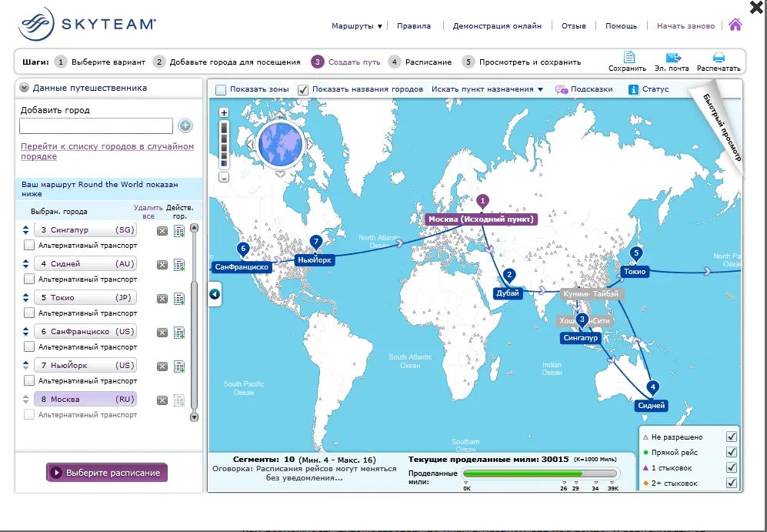
Task: Remove Сидней with its X icon
Action: [x=162, y=265]
